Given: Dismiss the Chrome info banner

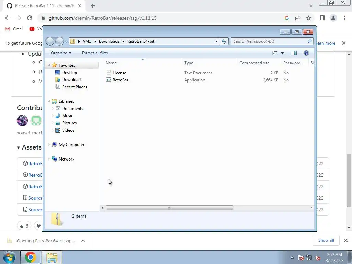Looking at the screenshot, I should [x=344, y=43].
